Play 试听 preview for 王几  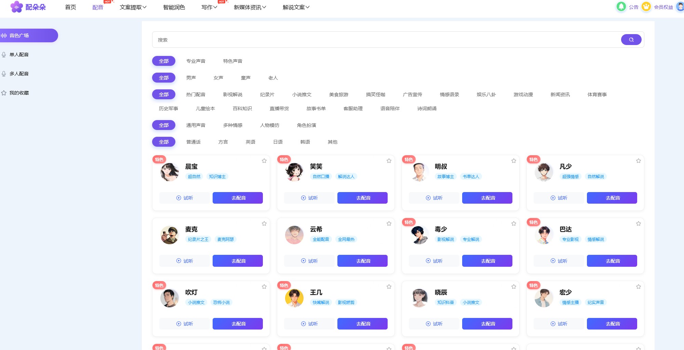(309, 324)
